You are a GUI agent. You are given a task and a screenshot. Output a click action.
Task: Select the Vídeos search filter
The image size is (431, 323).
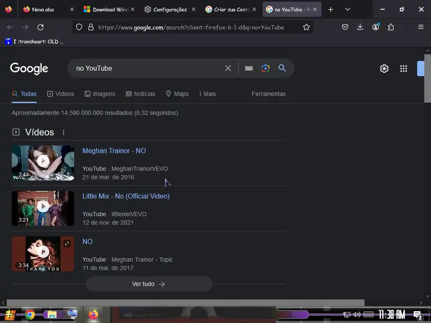click(61, 94)
